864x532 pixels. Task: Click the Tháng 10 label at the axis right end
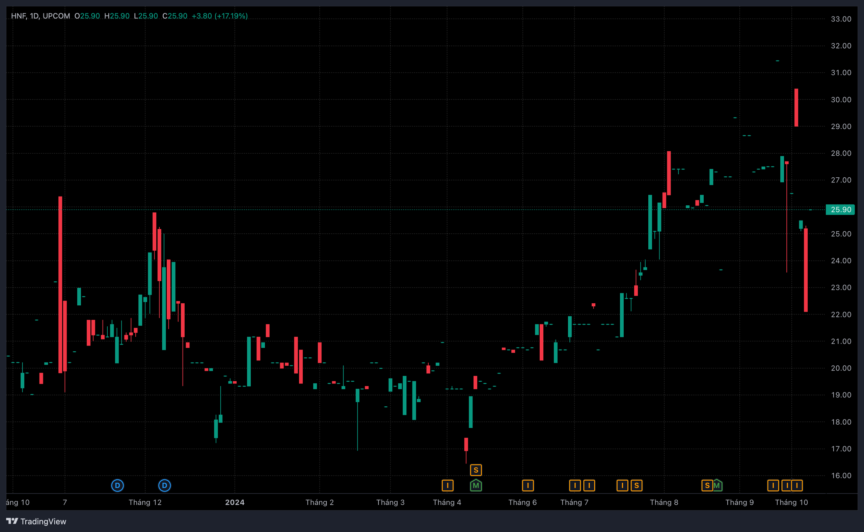(x=791, y=503)
